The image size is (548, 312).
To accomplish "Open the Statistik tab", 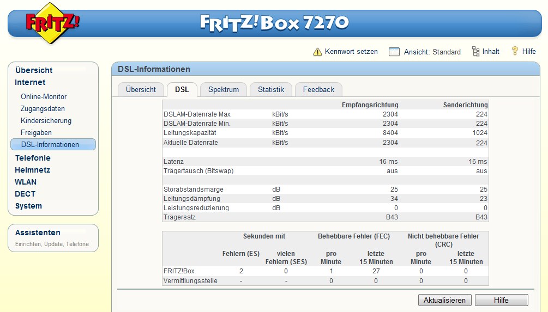I will click(271, 90).
